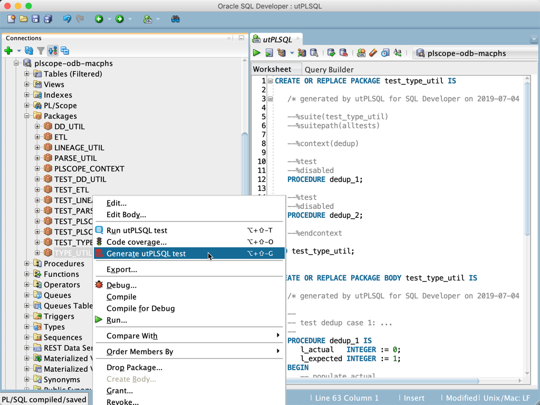Screen dimensions: 540x405
Task: Clear the worksheet with the eraser icon
Action: point(373,53)
